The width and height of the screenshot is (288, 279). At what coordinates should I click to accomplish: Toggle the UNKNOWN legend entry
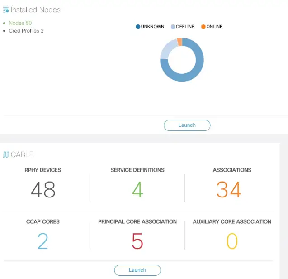click(150, 27)
